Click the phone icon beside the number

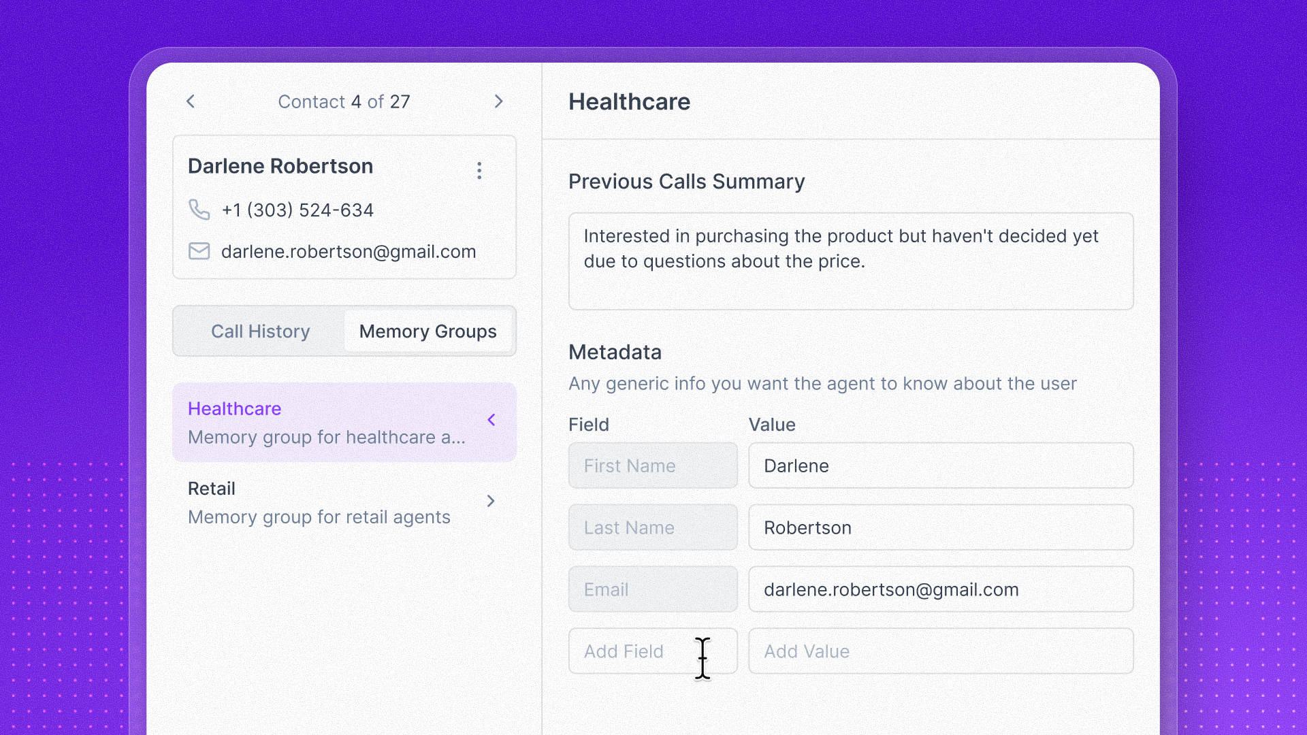coord(199,210)
